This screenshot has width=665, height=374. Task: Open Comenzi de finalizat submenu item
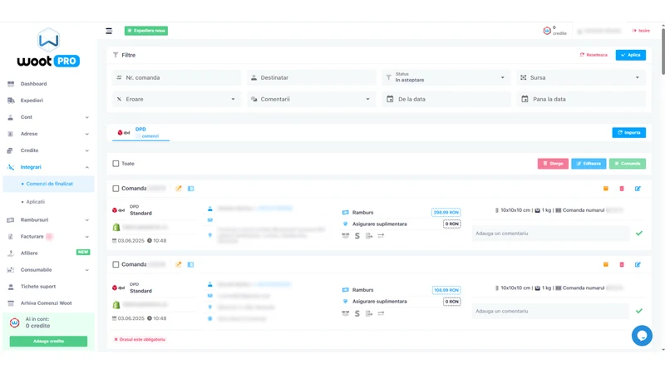click(48, 184)
